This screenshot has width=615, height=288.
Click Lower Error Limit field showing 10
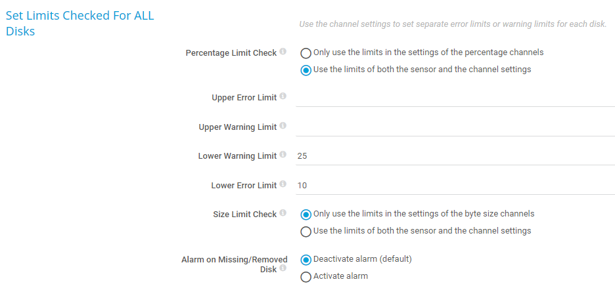click(x=455, y=186)
